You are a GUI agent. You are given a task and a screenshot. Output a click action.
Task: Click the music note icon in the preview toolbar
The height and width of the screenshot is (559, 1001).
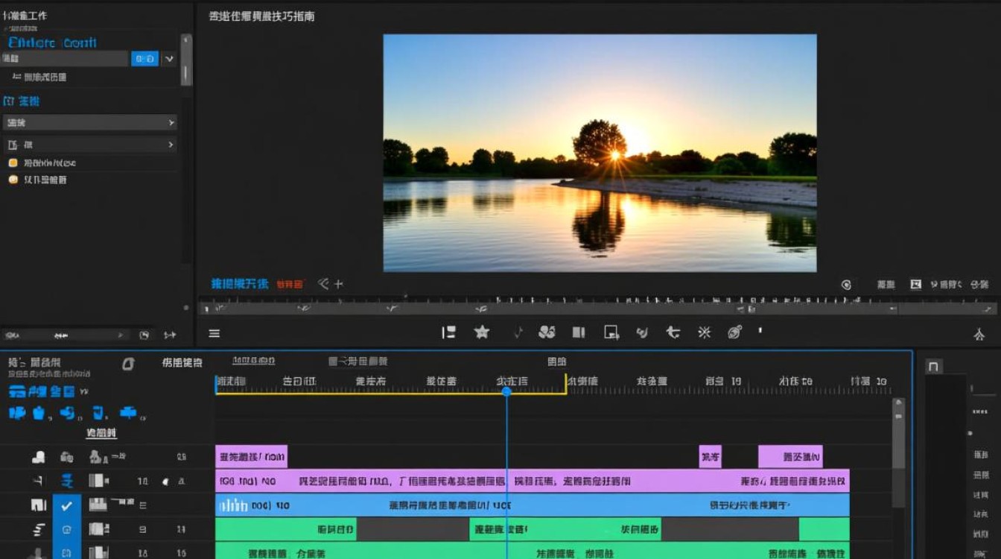[518, 332]
